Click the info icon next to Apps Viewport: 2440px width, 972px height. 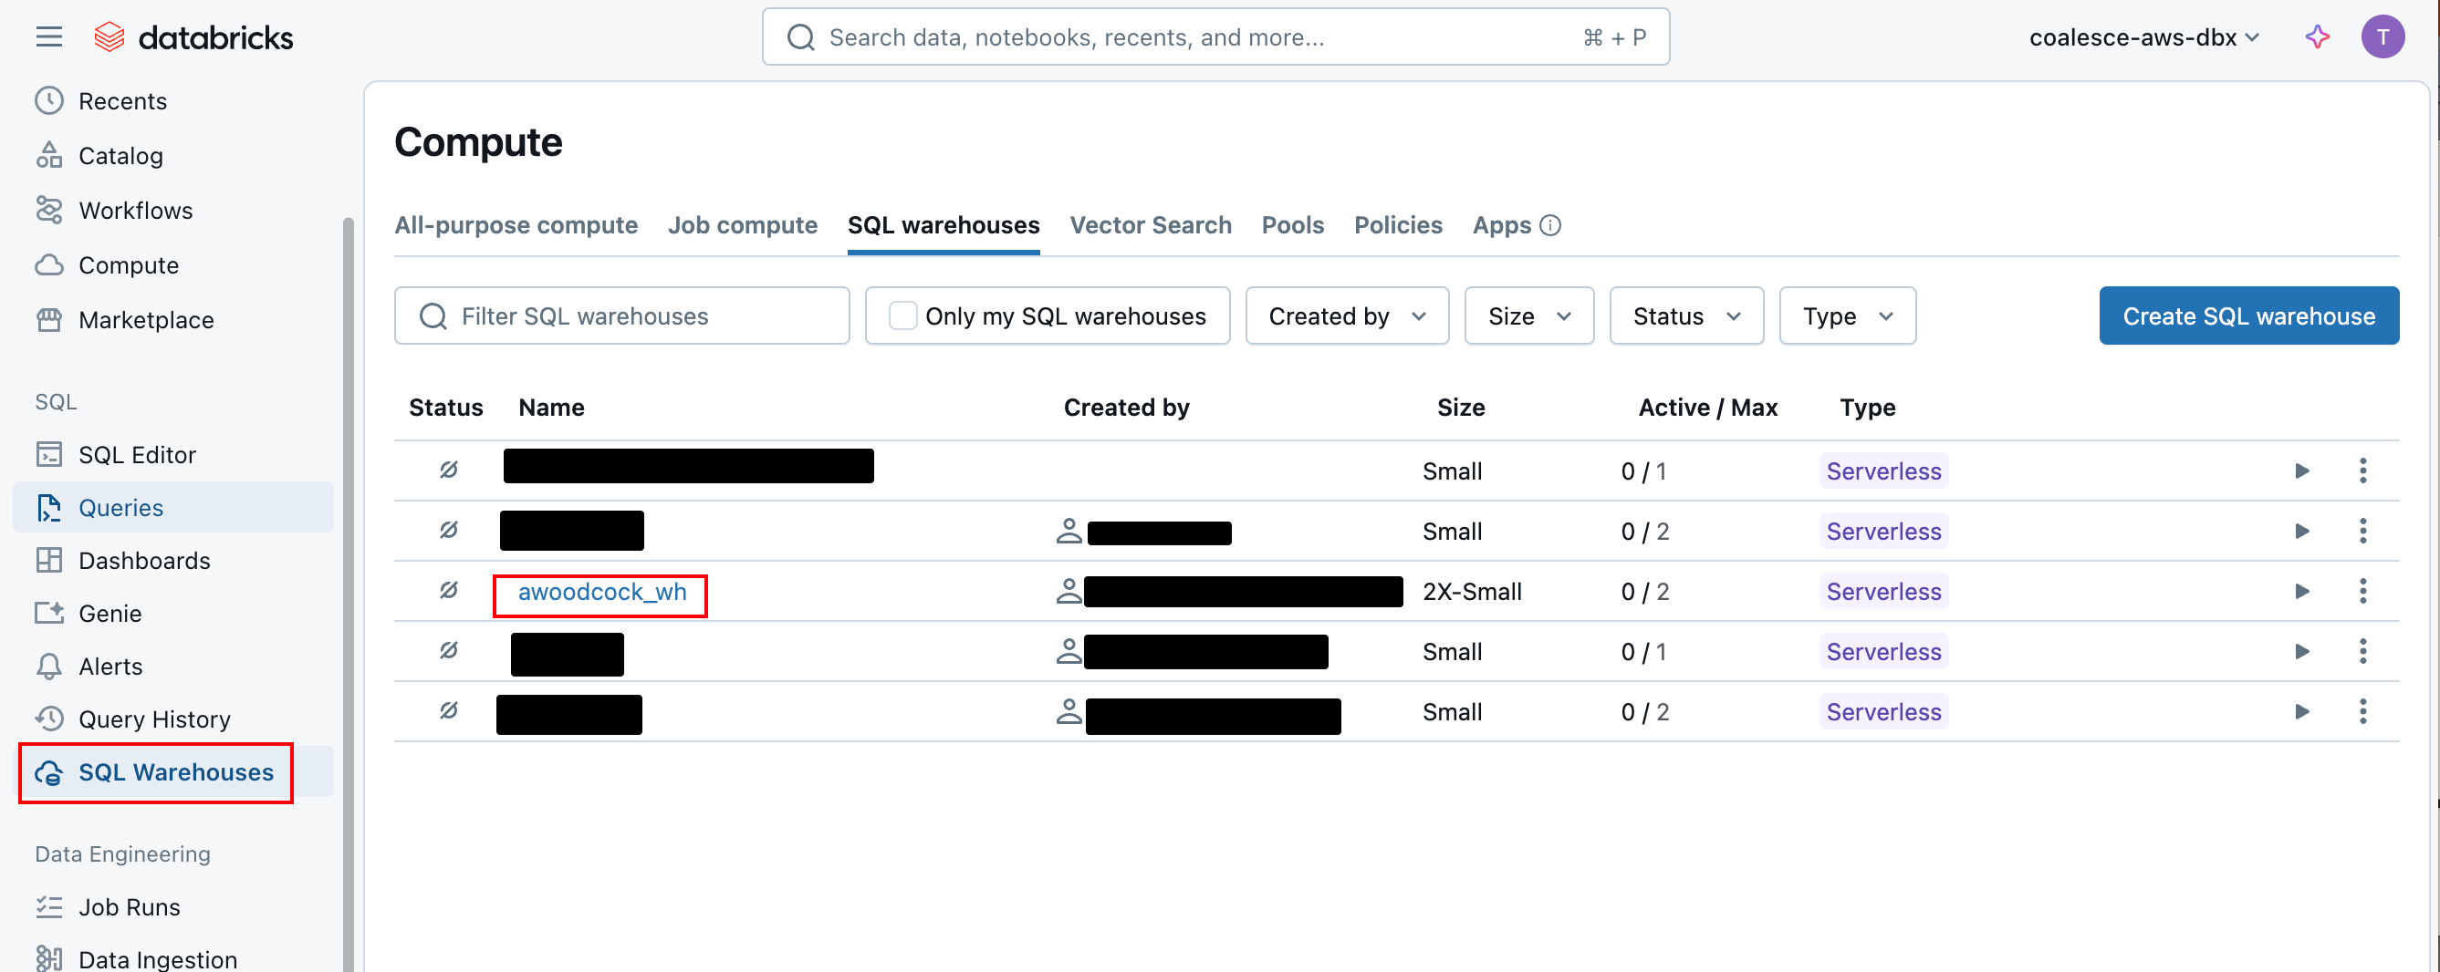[1549, 225]
